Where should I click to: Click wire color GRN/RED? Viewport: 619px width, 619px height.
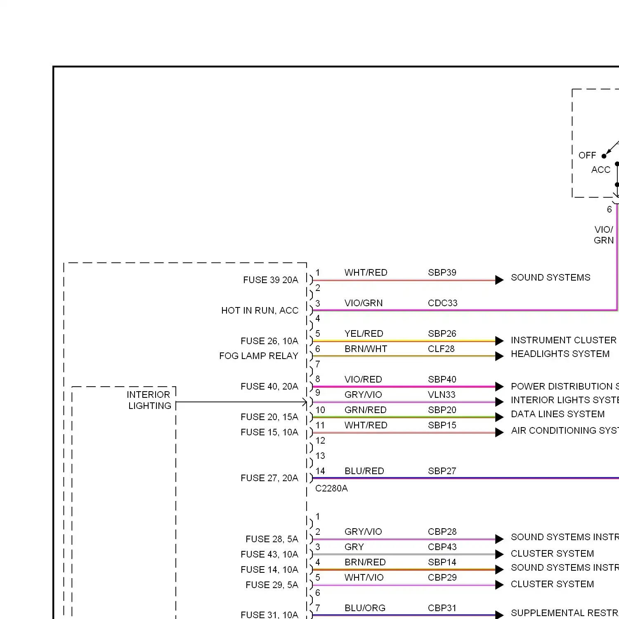tap(365, 410)
